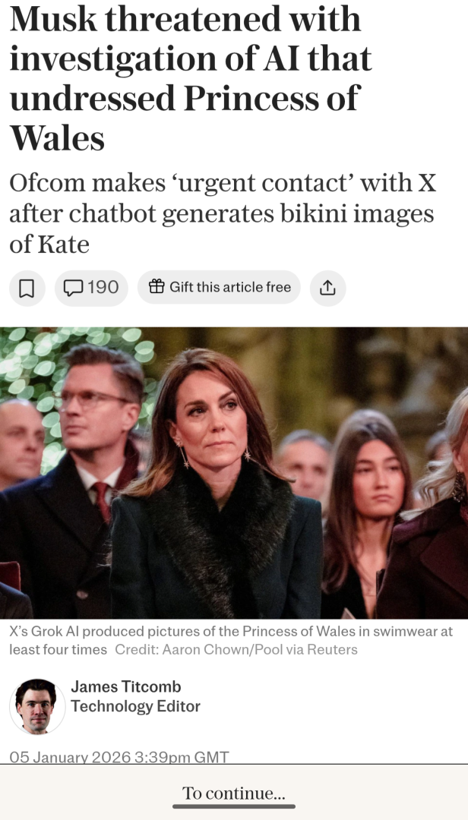Expand the To continue... panel

pyautogui.click(x=234, y=792)
